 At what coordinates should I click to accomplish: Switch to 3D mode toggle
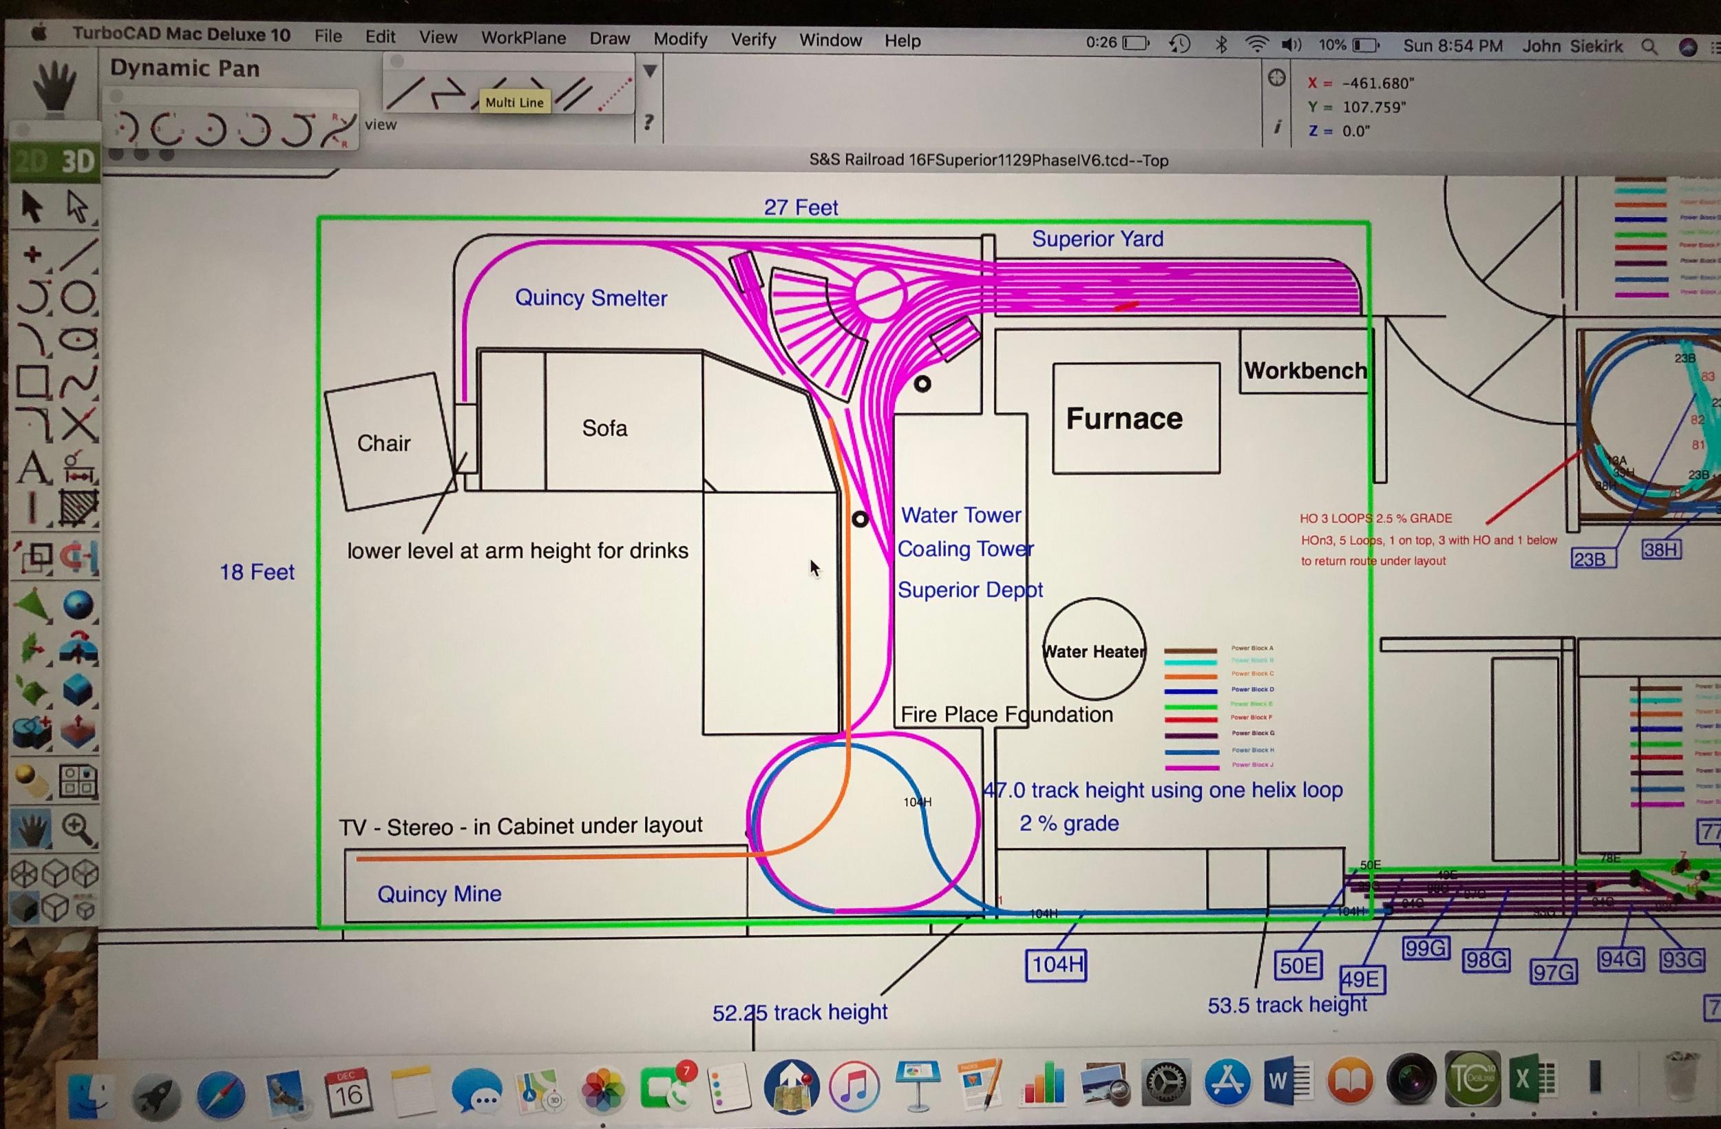tap(78, 161)
